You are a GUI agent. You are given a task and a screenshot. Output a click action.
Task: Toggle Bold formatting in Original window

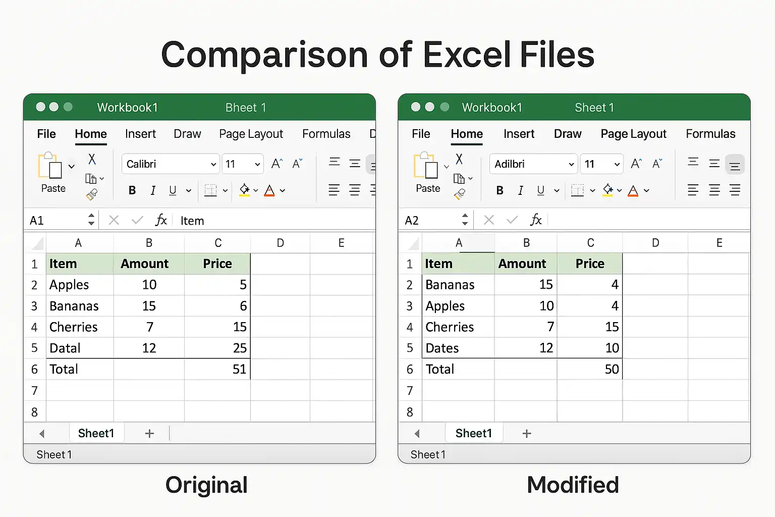click(132, 190)
